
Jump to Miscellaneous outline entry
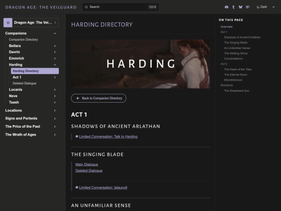point(233,80)
